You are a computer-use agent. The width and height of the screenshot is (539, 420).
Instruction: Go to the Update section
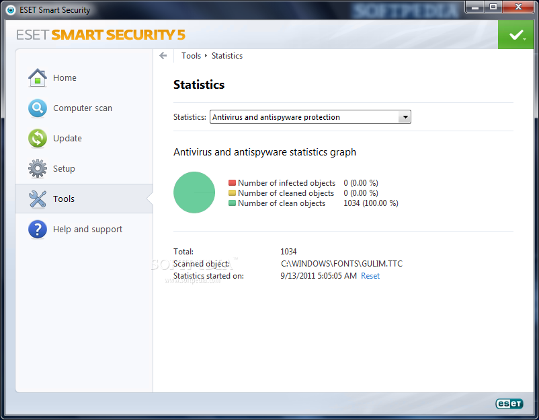click(x=67, y=139)
